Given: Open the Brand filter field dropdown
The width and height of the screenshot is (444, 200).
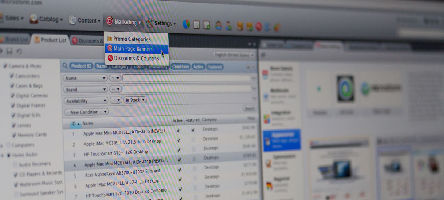Looking at the screenshot, I should click(x=86, y=89).
